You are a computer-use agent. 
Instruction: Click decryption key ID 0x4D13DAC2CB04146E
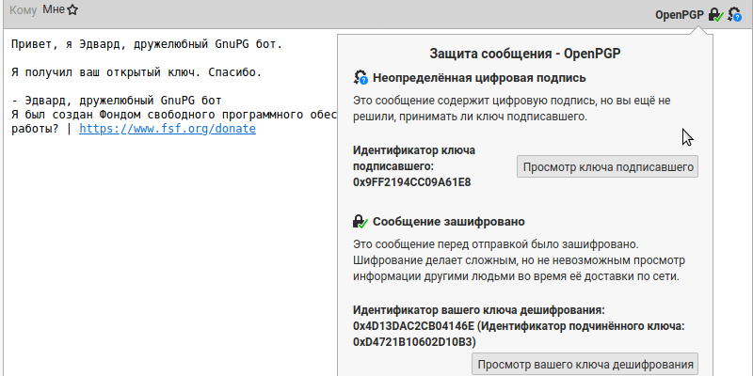coord(413,325)
